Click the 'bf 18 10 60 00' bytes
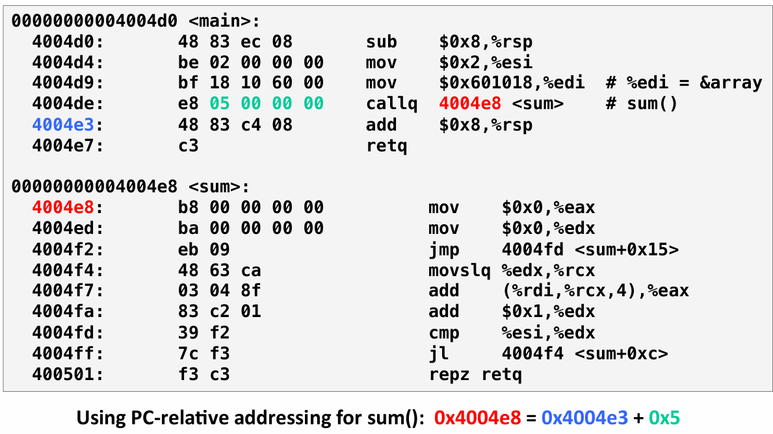 pyautogui.click(x=250, y=83)
